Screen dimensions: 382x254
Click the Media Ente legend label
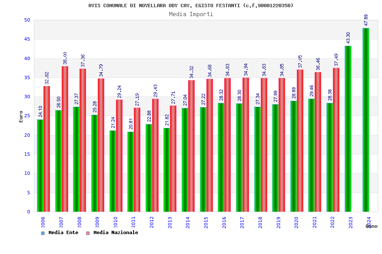[x=63, y=232]
